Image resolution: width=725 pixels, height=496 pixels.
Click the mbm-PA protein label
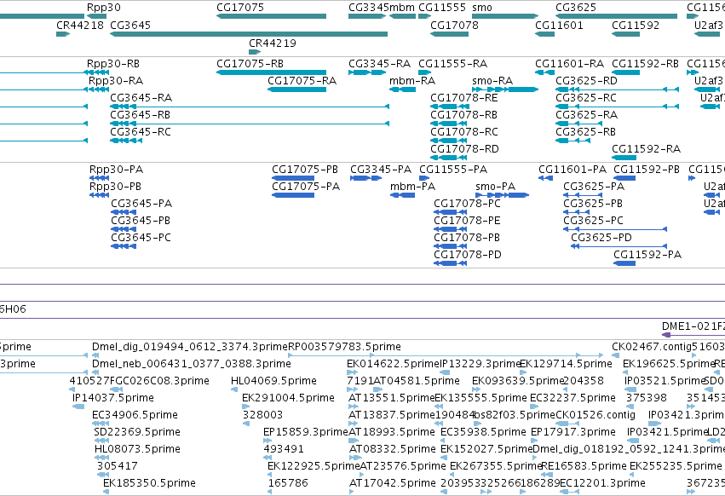(x=412, y=187)
